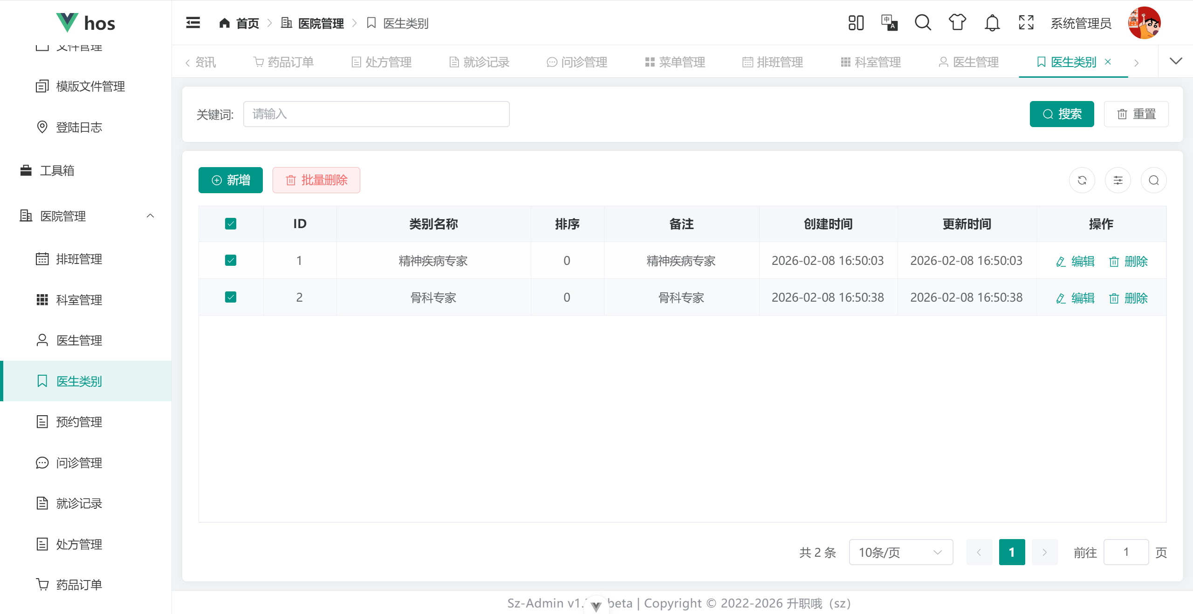This screenshot has height=614, width=1193.
Task: Open the column settings icon
Action: 1118,180
